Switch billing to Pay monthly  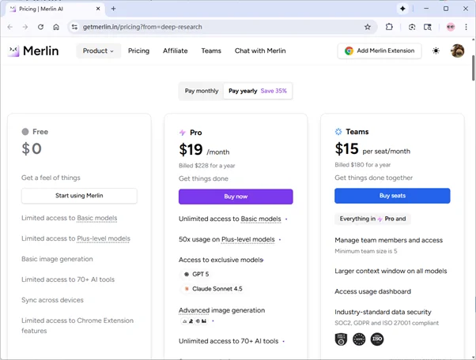point(202,91)
